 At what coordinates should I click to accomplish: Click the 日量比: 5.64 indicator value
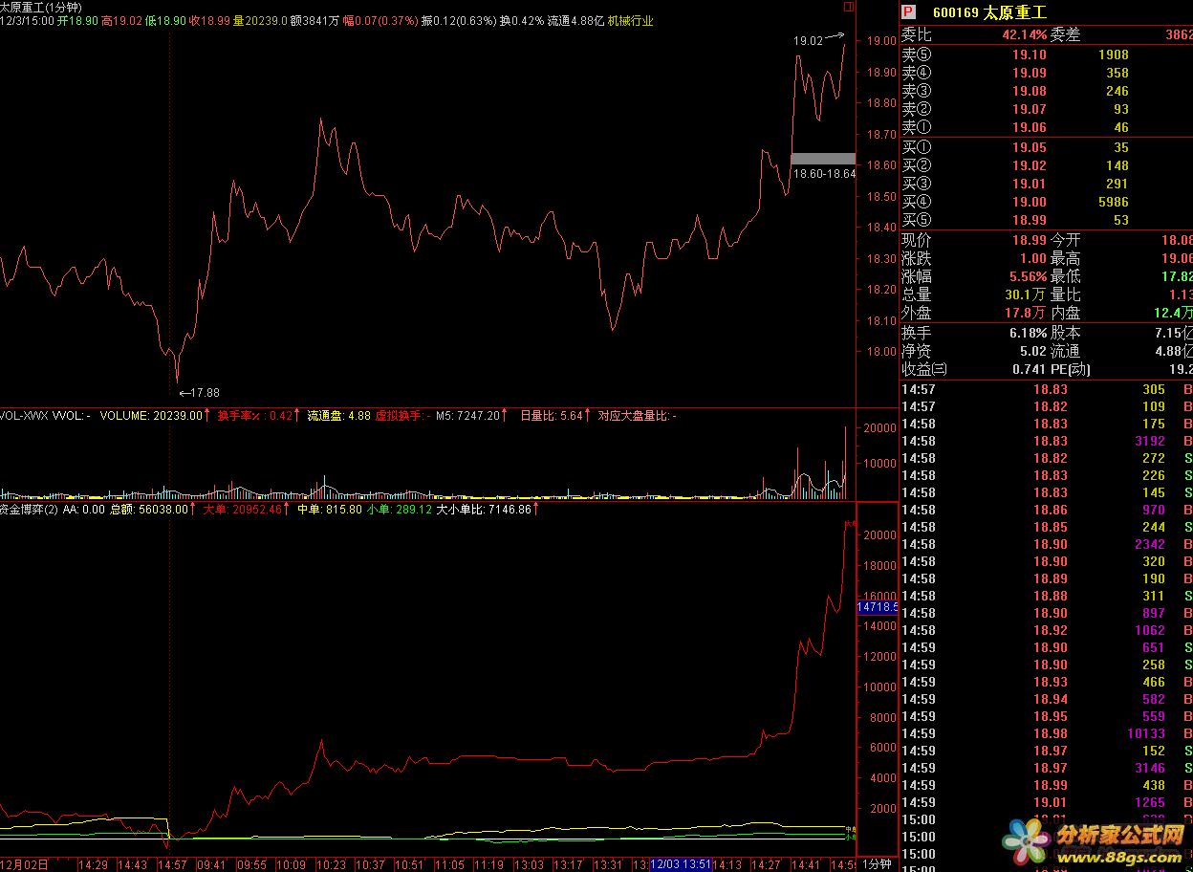click(551, 415)
